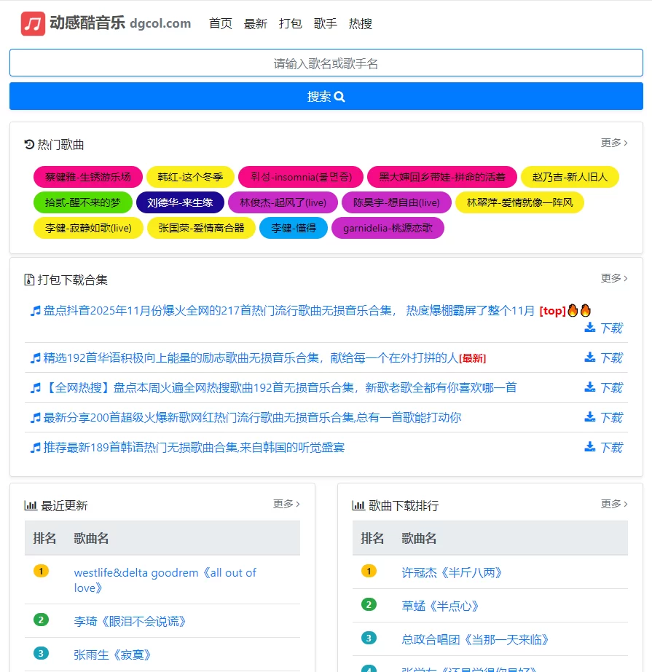
Task: Click the refresh icon beside 热门歌曲
Action: pos(31,144)
